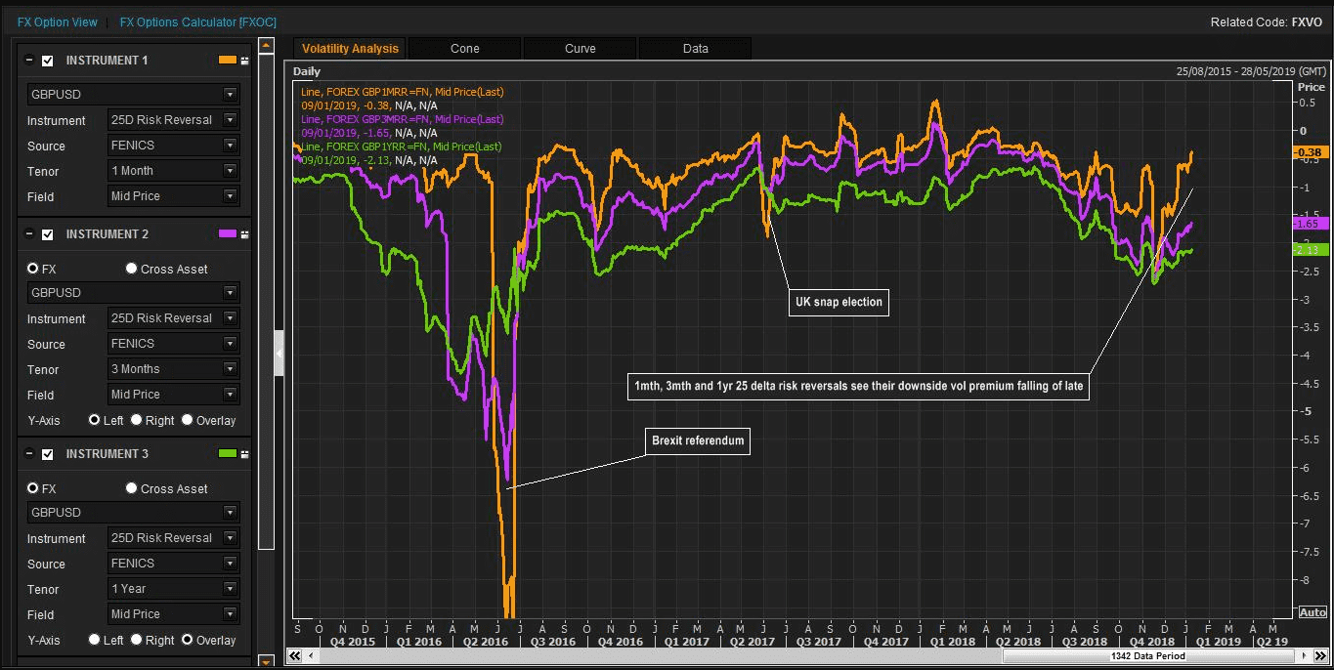1334x670 pixels.
Task: Switch to Data tab
Action: pos(696,49)
